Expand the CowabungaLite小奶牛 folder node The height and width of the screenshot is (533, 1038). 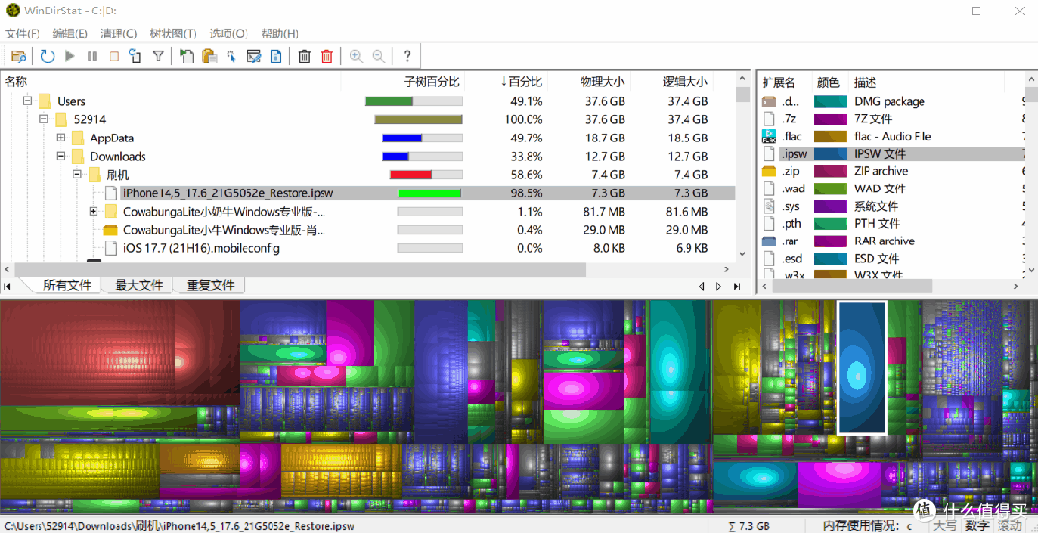point(93,212)
